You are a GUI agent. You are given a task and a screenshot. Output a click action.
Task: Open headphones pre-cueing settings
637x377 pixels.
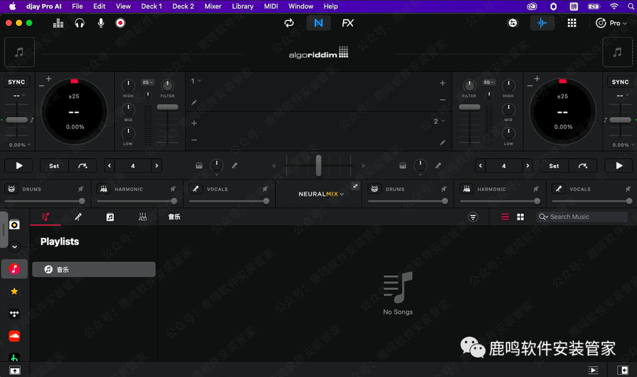pos(80,23)
